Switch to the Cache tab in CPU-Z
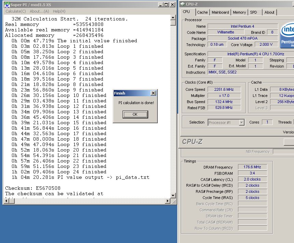Image resolution: width=294 pixels, height=243 pixels. pyautogui.click(x=202, y=12)
